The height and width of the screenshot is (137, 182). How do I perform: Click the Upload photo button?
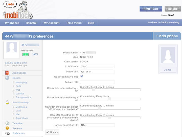click(168, 70)
